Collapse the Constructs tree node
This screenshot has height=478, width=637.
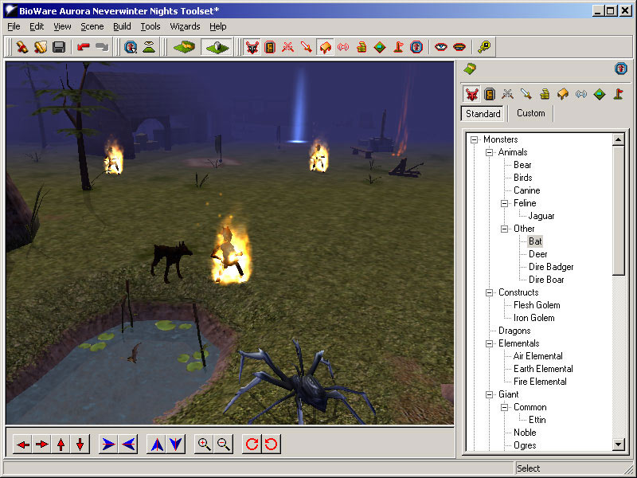point(490,292)
